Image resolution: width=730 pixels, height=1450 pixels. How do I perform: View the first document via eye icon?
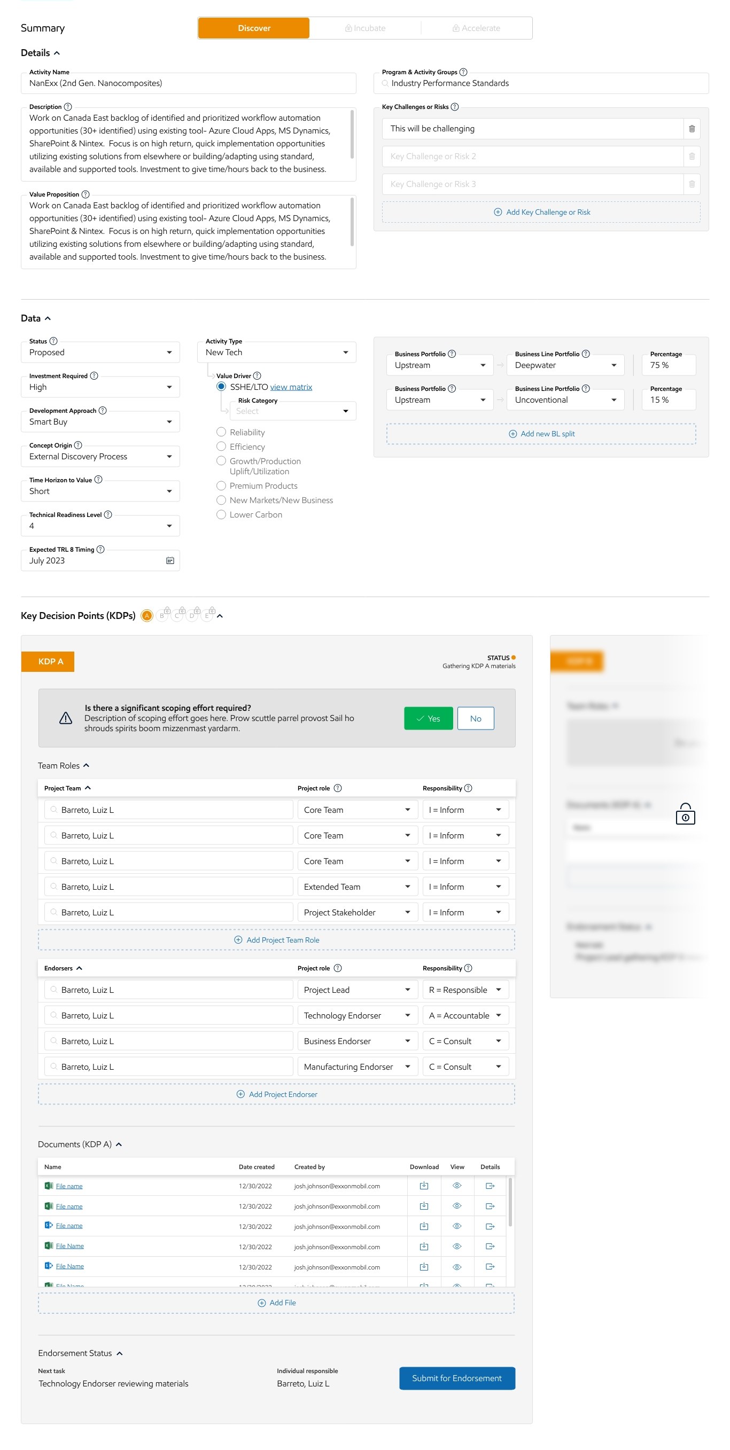coord(457,1186)
